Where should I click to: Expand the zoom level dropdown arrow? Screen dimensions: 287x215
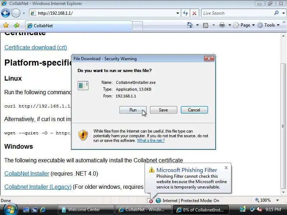pyautogui.click(x=277, y=200)
